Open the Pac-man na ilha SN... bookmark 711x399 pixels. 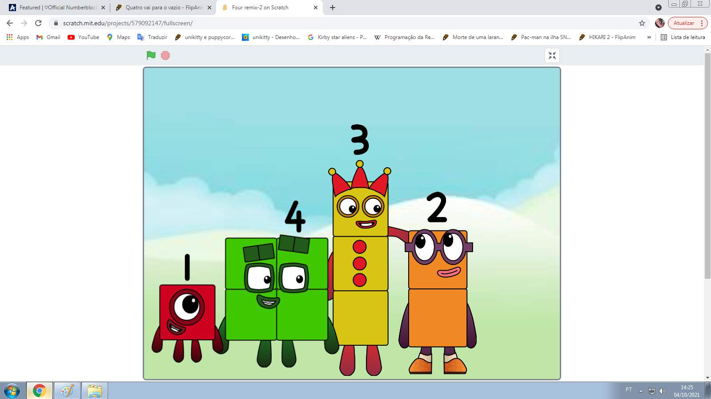tap(541, 37)
